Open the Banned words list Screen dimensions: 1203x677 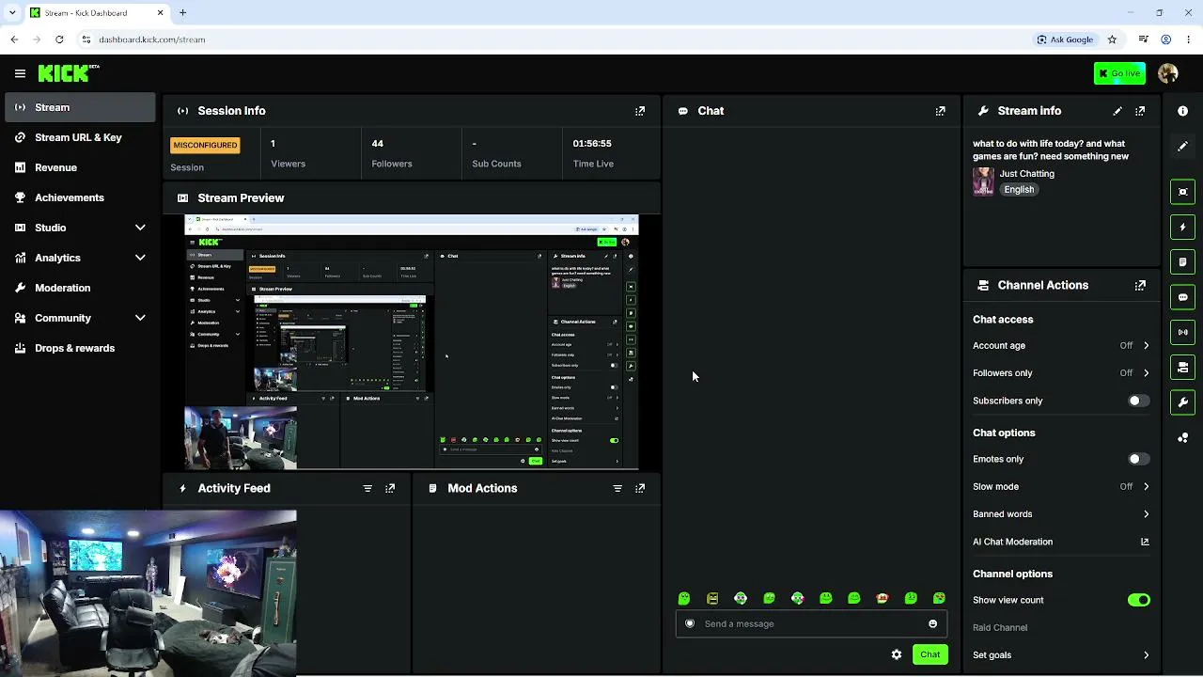tap(1061, 514)
